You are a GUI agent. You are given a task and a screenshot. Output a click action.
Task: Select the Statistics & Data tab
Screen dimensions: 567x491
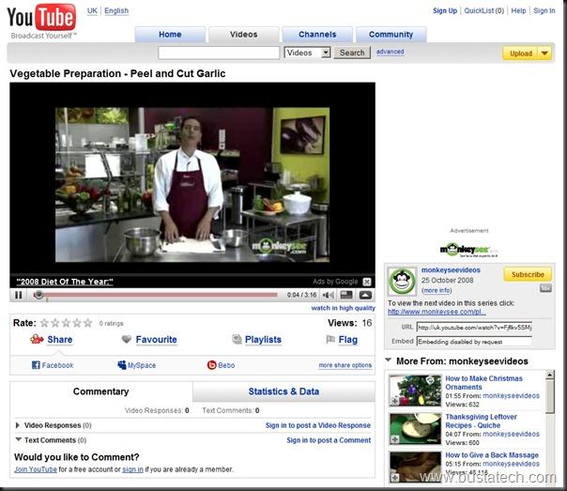283,391
